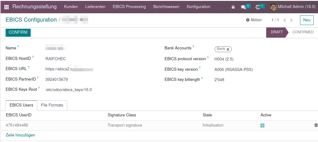The height and width of the screenshot is (142, 318).
Task: Expand the Konfiguration menu
Action: [x=198, y=7]
